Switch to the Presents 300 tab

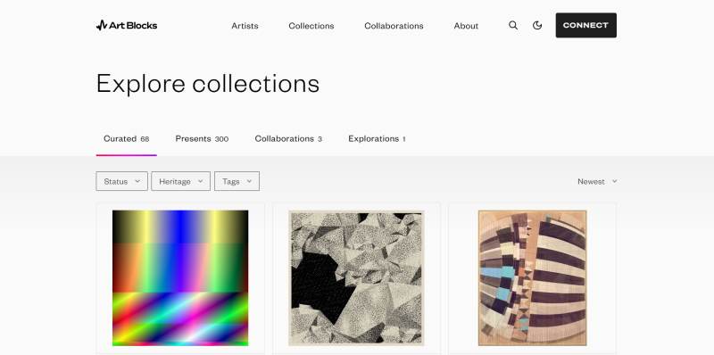pyautogui.click(x=202, y=139)
